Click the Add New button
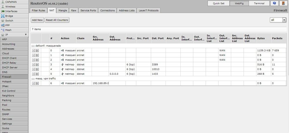Image resolution: width=289 pixels, height=133 pixels. coord(37,20)
